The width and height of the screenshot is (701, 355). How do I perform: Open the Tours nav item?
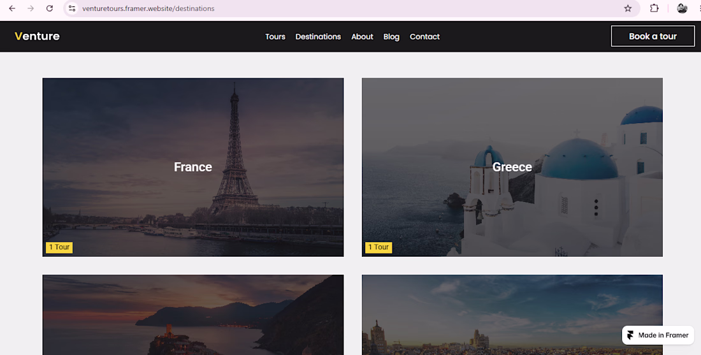[275, 37]
